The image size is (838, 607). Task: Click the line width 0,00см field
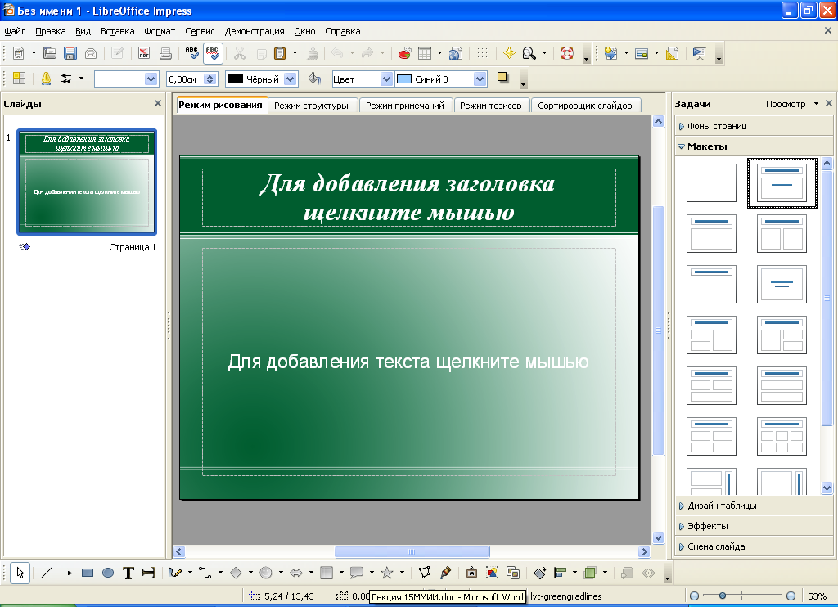click(185, 79)
